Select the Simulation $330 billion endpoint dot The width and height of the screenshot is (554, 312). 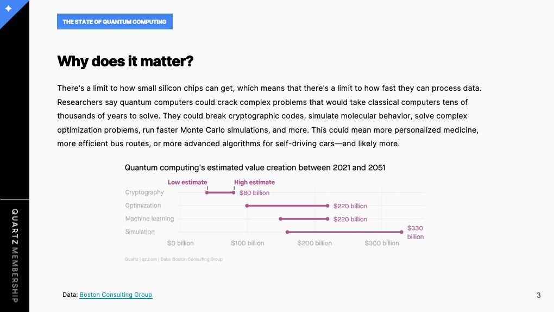[401, 232]
